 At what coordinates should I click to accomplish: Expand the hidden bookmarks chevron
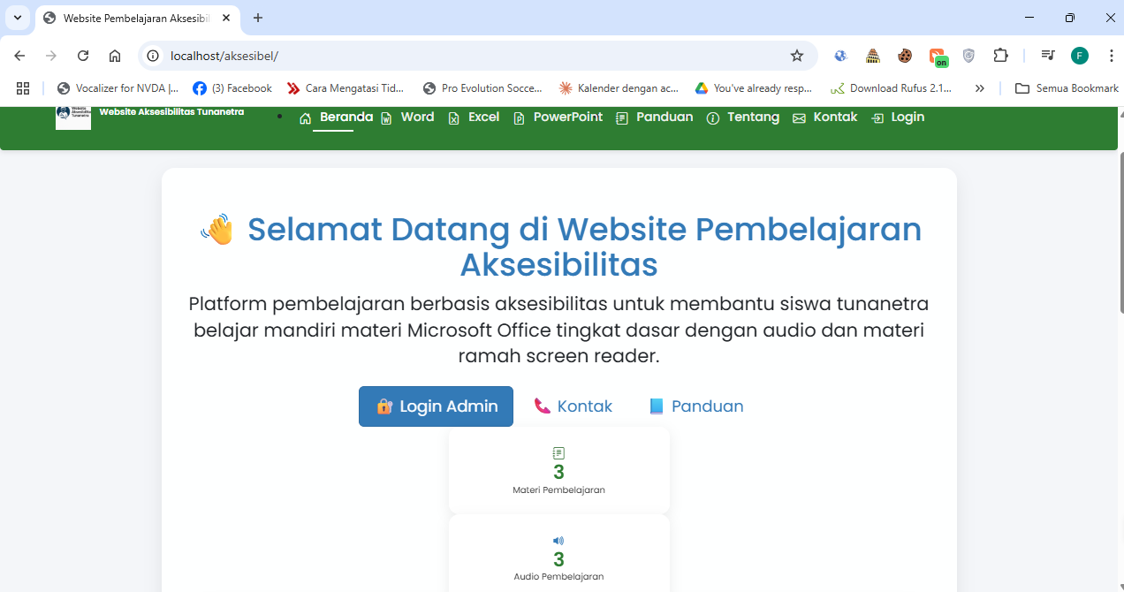click(x=979, y=88)
